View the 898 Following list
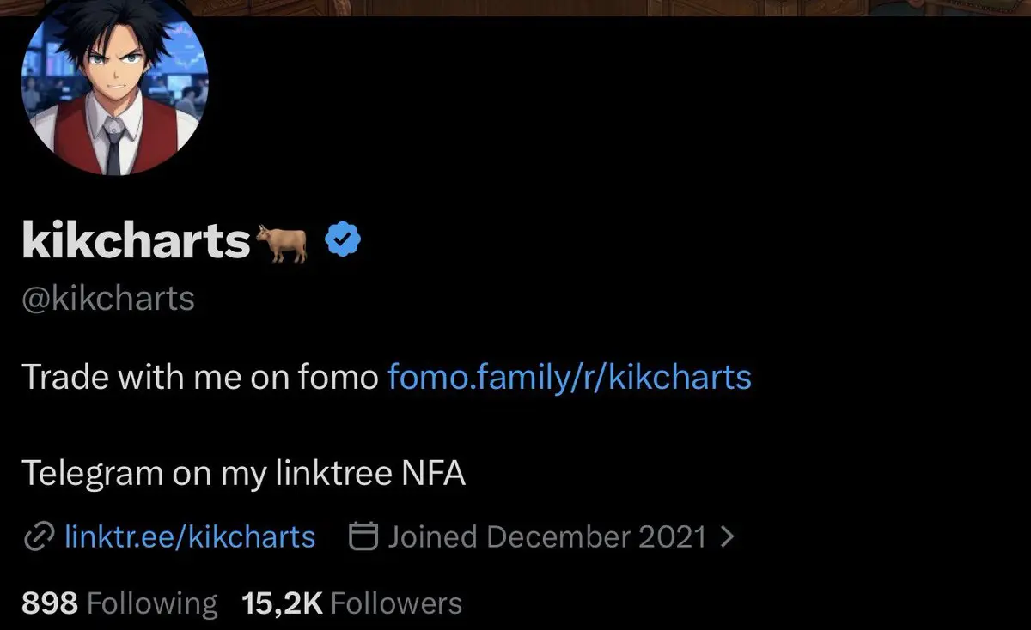This screenshot has width=1031, height=630. (119, 603)
